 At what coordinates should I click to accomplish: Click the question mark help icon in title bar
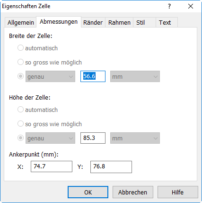point(169,6)
